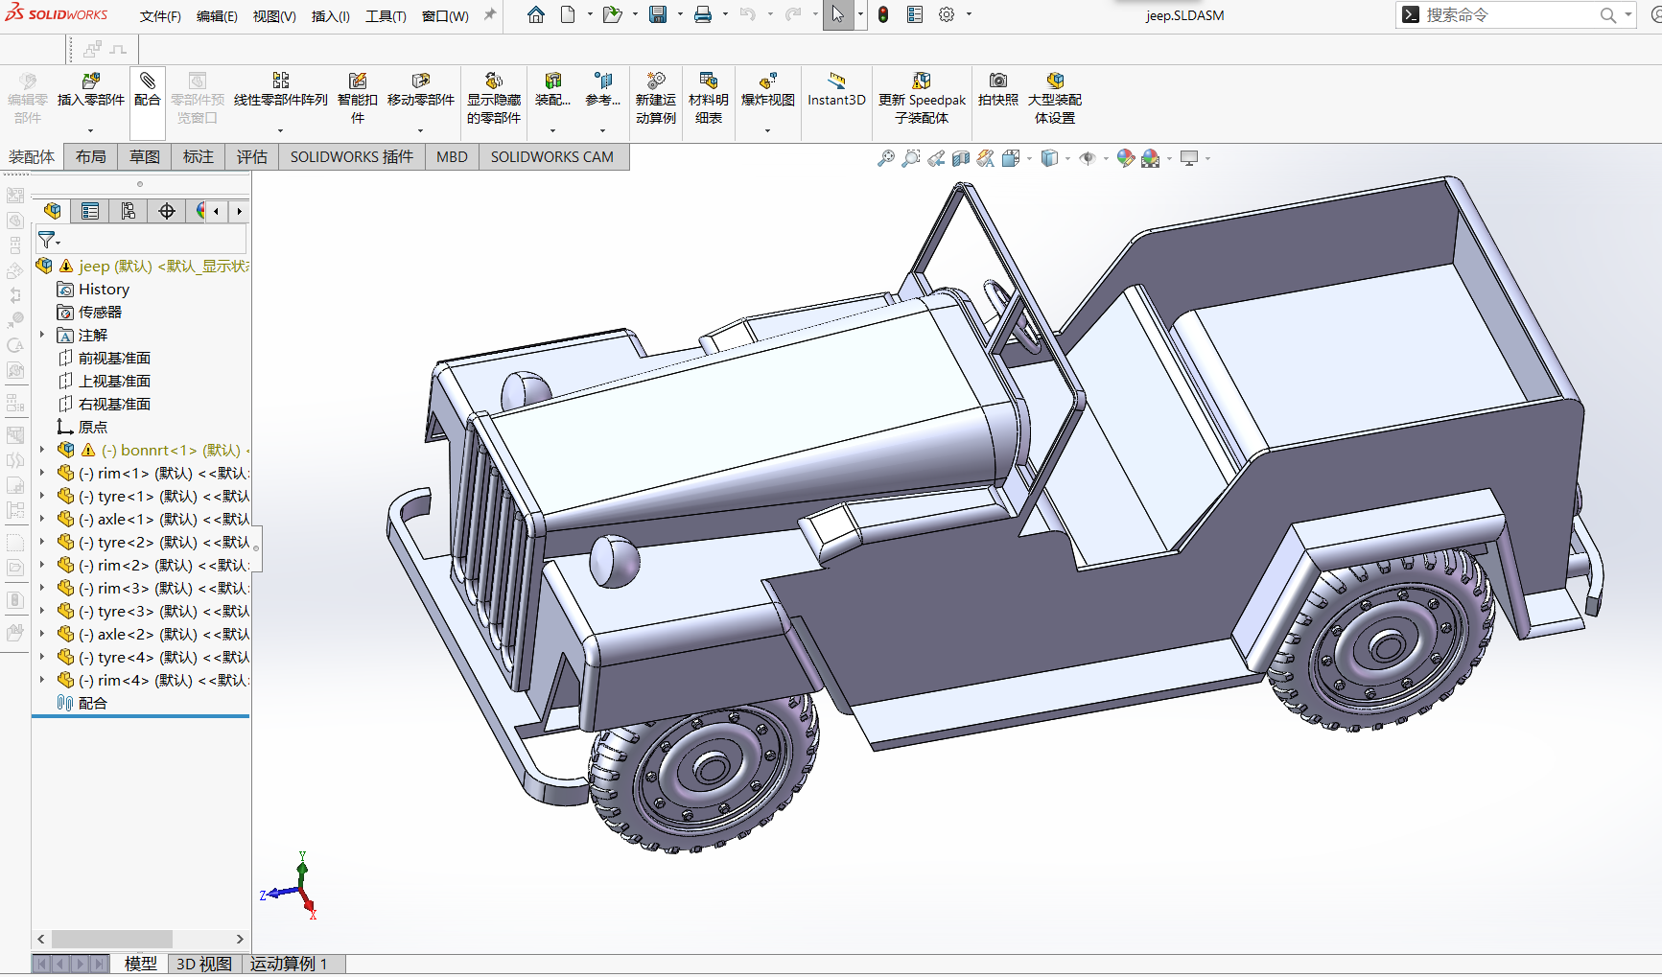The width and height of the screenshot is (1662, 977).
Task: Click the edit appearance color sphere icon
Action: (1125, 158)
